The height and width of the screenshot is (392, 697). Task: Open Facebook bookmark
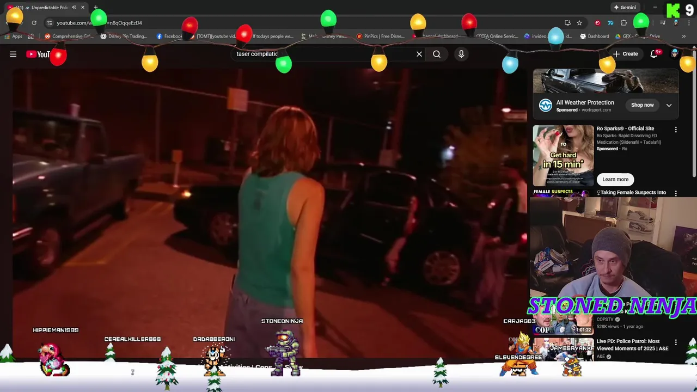tap(169, 36)
